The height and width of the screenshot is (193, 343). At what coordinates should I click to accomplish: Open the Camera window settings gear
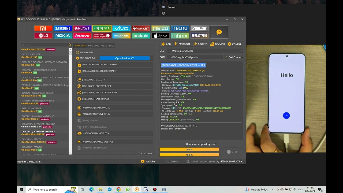(164, 13)
